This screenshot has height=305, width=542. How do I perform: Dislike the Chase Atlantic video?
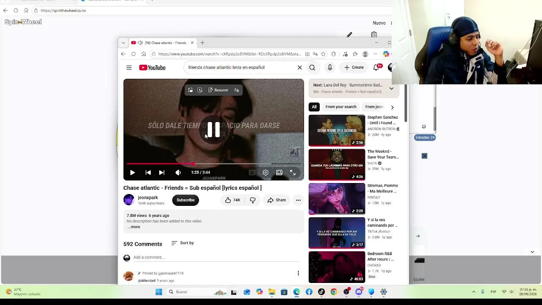(x=253, y=200)
